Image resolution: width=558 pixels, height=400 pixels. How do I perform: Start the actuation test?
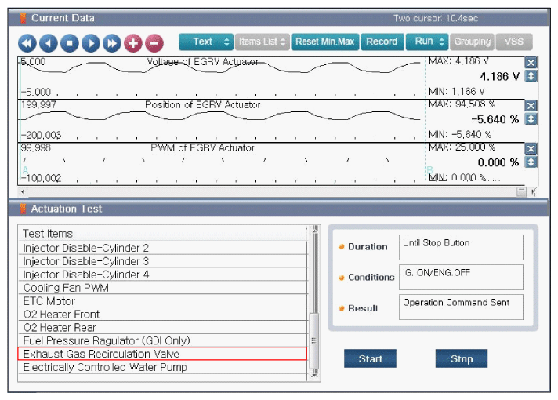pyautogui.click(x=370, y=358)
